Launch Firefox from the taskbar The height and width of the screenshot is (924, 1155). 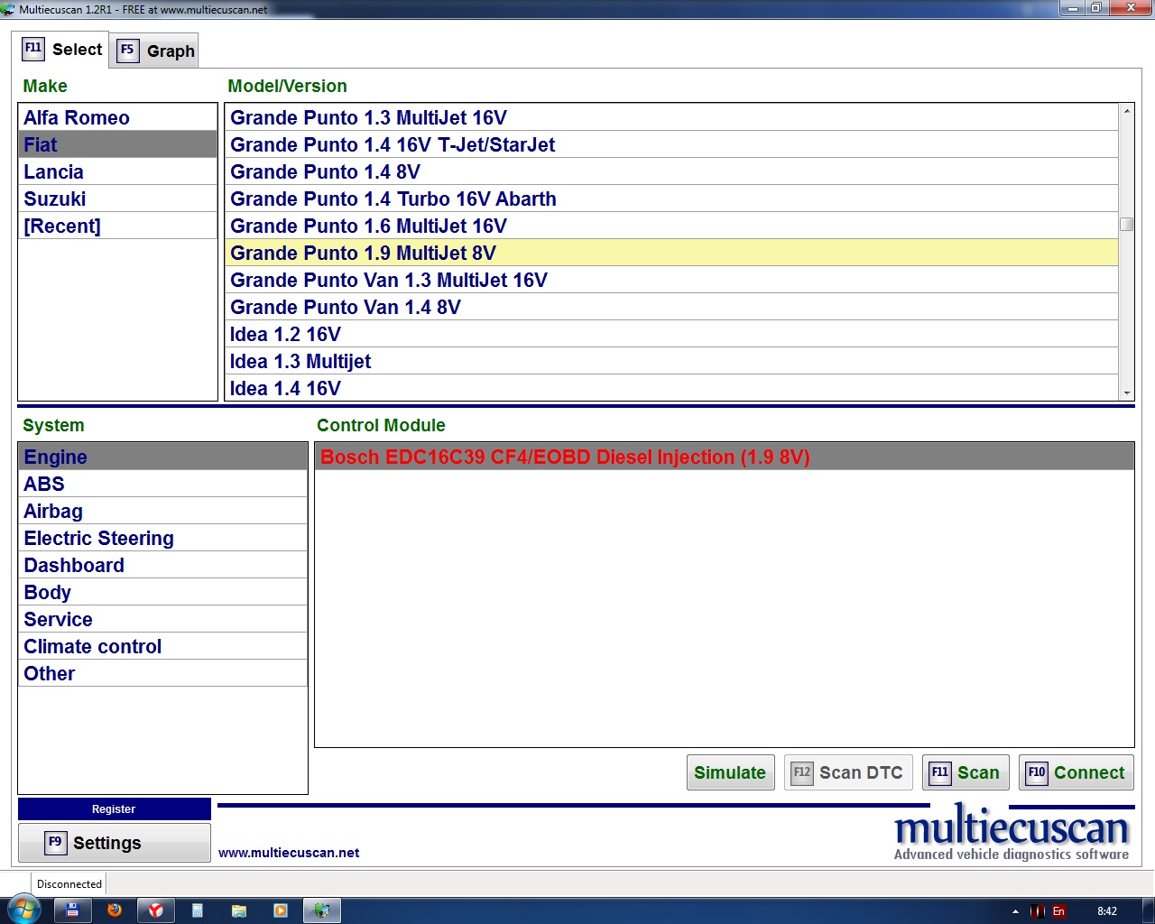point(115,910)
